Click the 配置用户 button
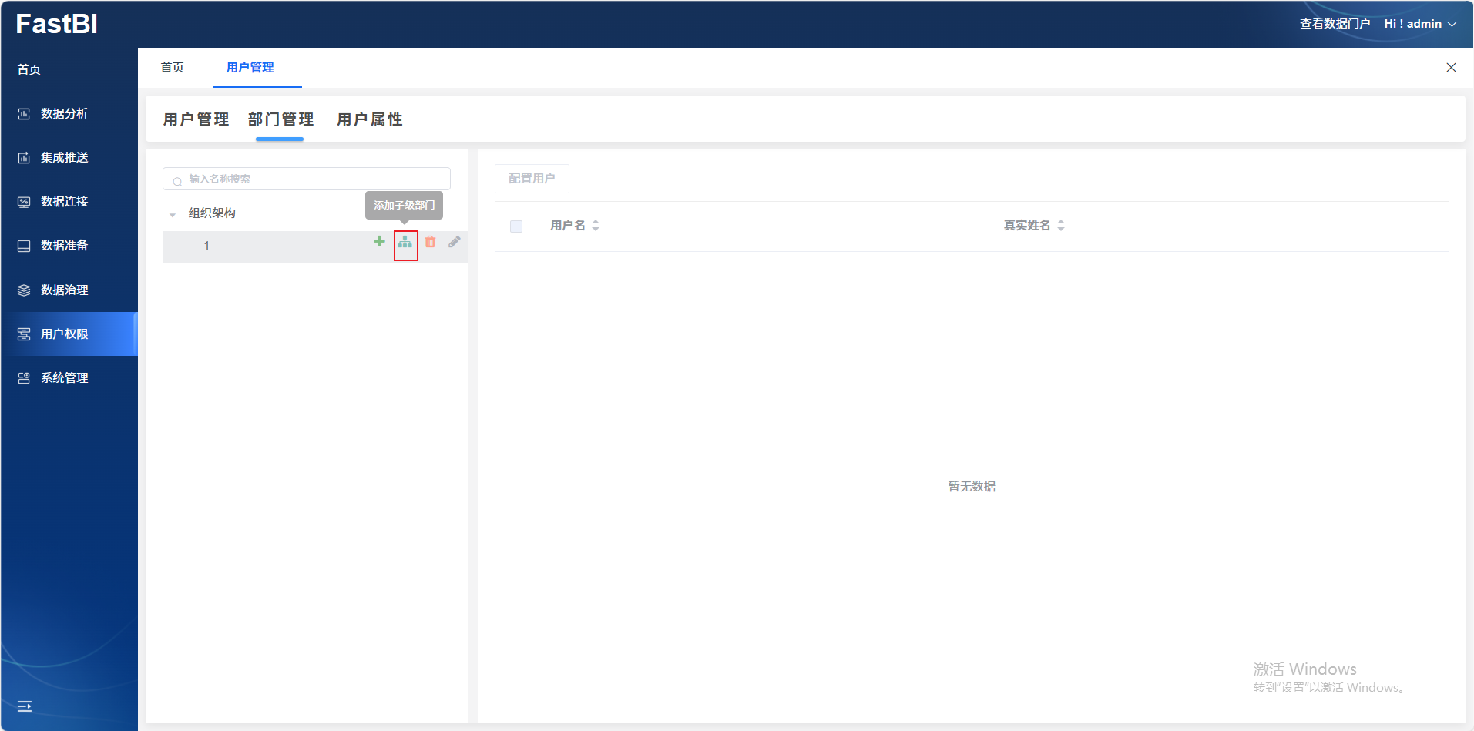 click(532, 179)
